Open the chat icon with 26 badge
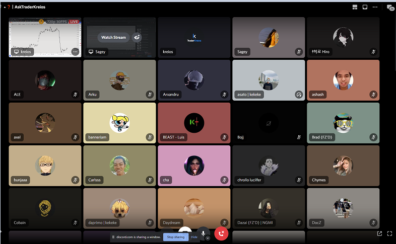Screen dimensions: 396x244 point(390,8)
